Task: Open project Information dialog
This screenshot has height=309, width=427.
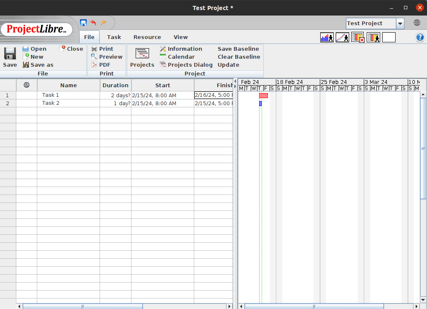Action: click(181, 49)
